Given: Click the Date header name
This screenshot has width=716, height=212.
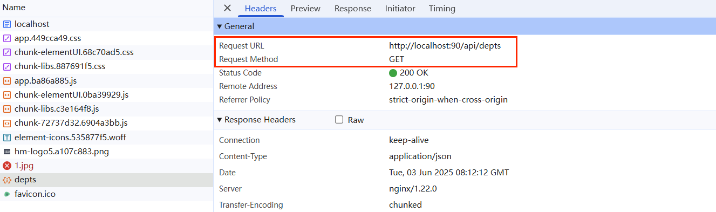Looking at the screenshot, I should tap(227, 173).
